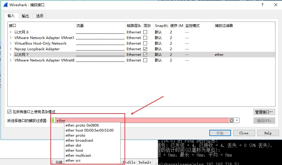Click into the capture filter input field
Image resolution: width=282 pixels, height=165 pixels.
pos(142,120)
